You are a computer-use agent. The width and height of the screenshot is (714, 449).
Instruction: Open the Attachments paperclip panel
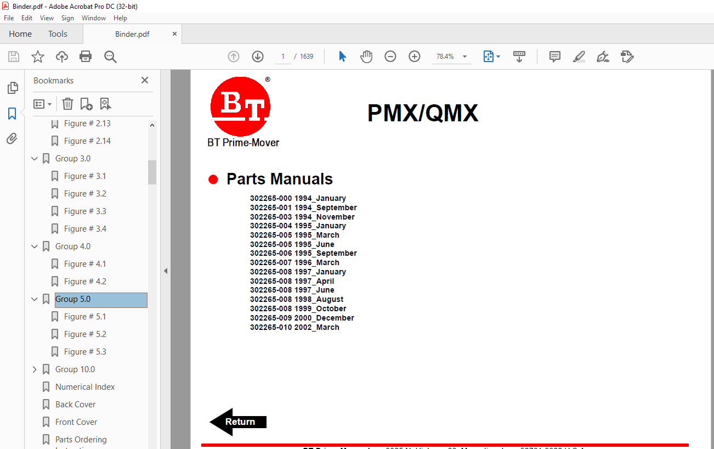(12, 139)
